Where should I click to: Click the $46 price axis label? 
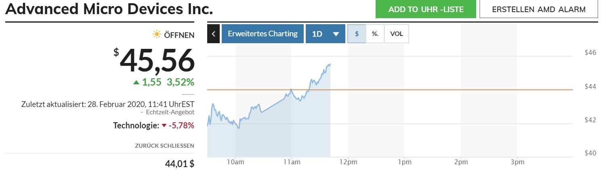coord(590,53)
